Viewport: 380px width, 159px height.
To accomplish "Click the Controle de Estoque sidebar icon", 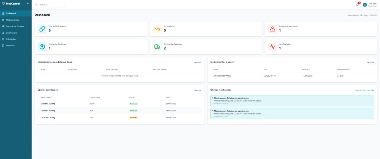I will (3, 26).
